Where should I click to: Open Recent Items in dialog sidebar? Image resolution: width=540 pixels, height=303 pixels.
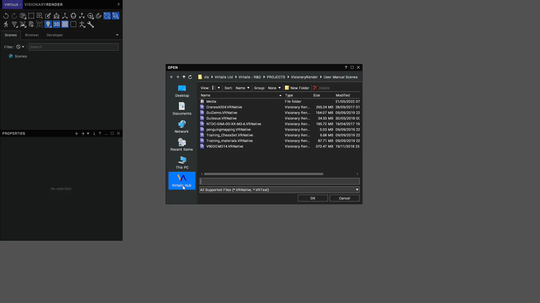tap(182, 145)
